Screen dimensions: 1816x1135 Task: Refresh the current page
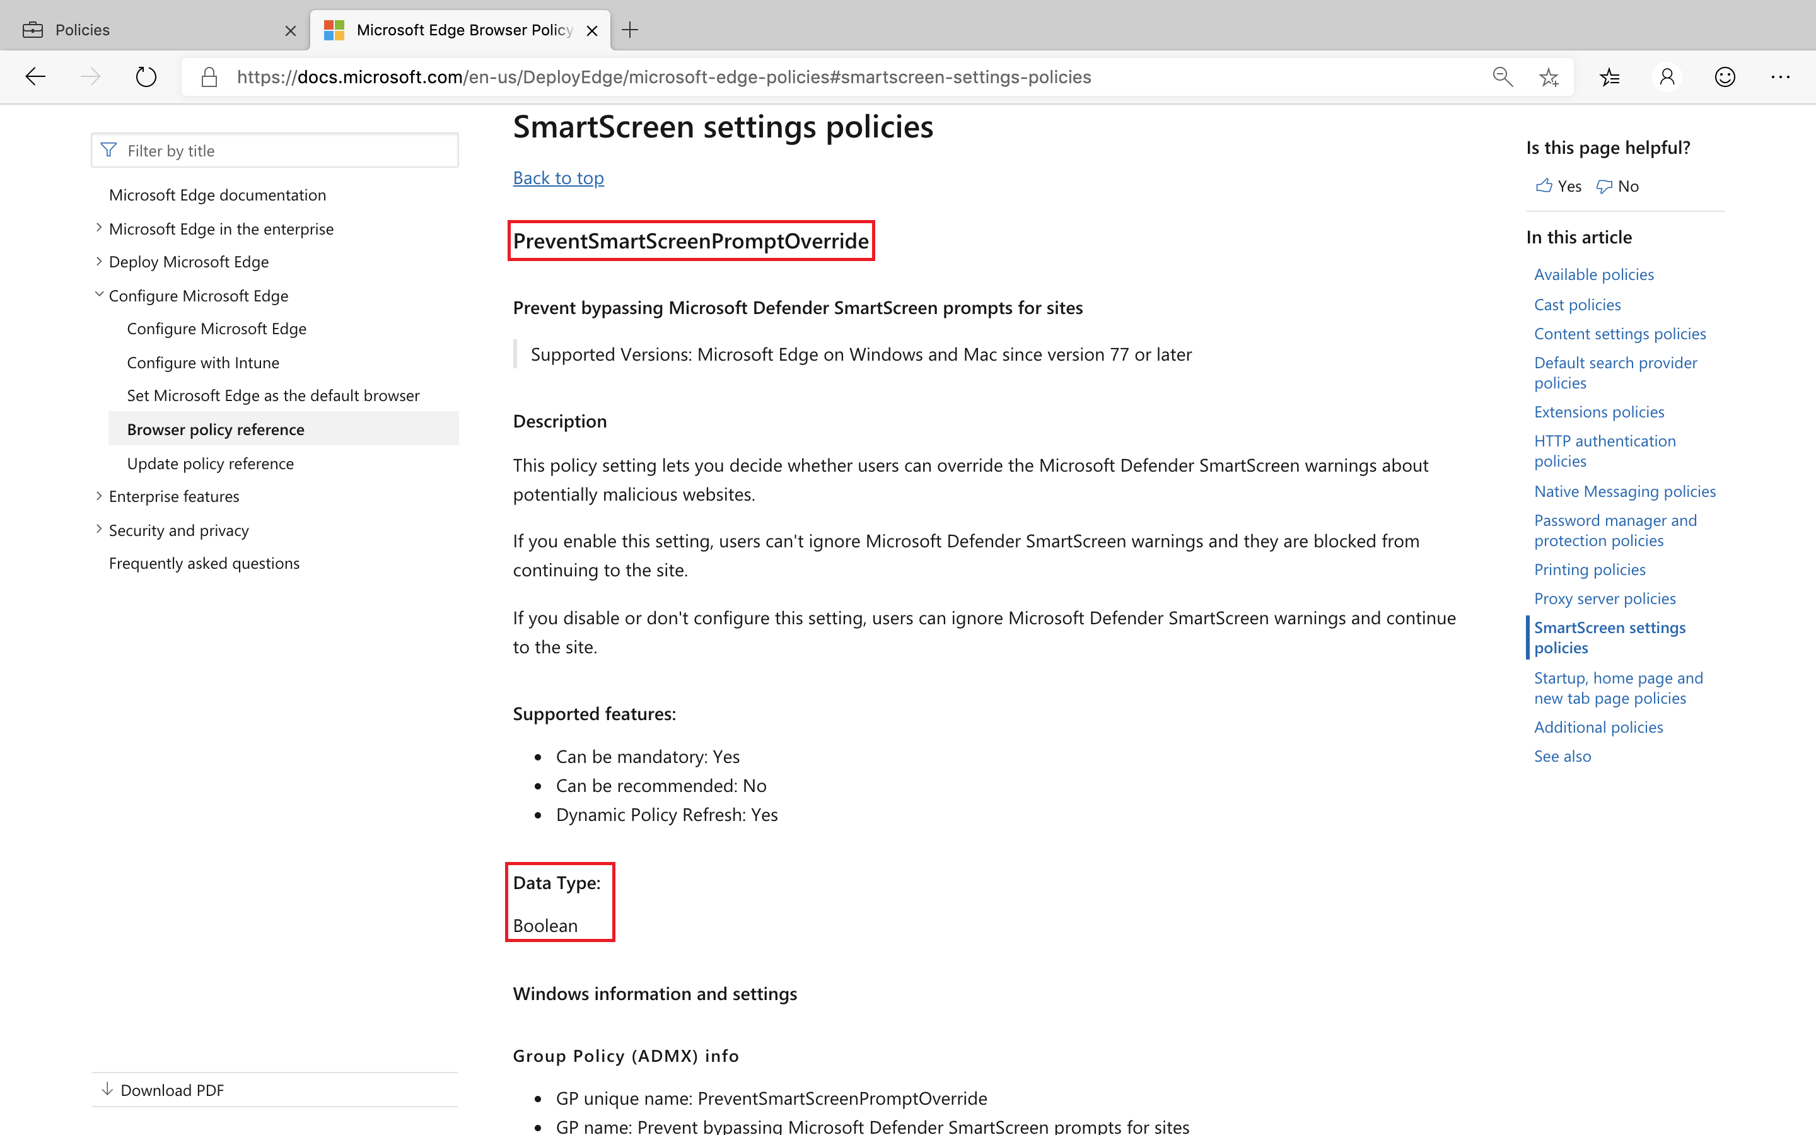[x=146, y=76]
